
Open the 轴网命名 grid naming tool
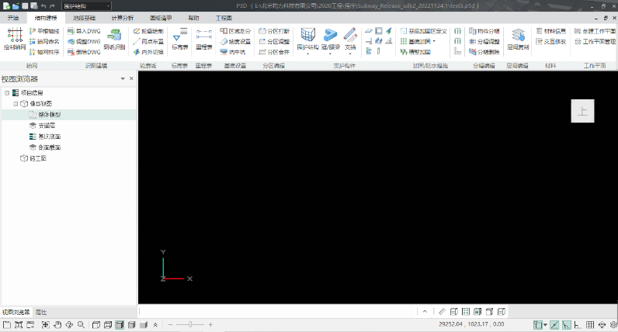click(44, 41)
